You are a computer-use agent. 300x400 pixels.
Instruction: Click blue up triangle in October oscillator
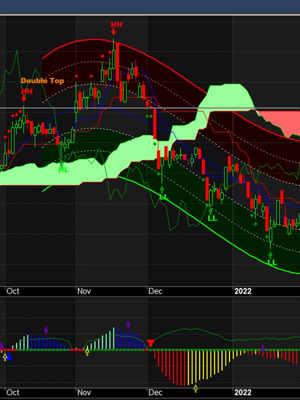(x=9, y=356)
